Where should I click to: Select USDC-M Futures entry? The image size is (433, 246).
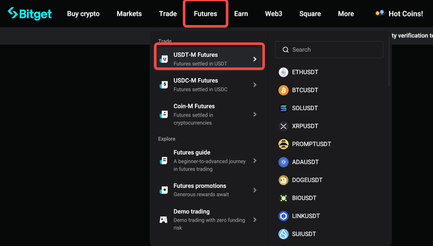[x=209, y=85]
